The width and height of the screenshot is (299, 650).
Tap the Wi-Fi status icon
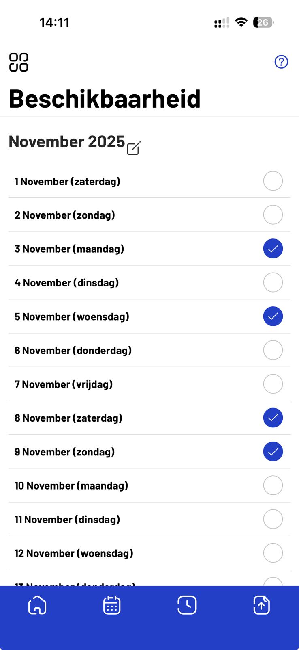point(241,22)
